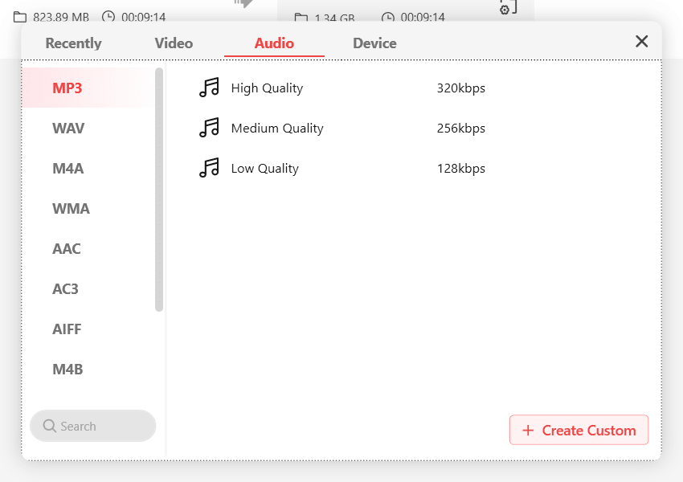Image resolution: width=683 pixels, height=482 pixels.
Task: Click the 256kbps bitrate value
Action: (461, 128)
